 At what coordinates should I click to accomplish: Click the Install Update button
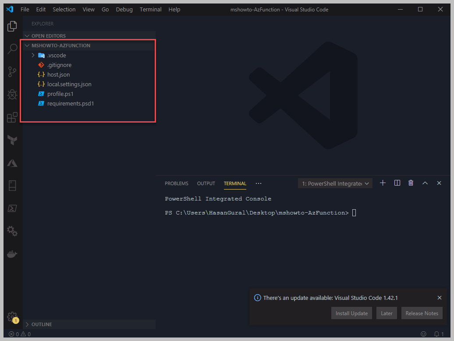pyautogui.click(x=351, y=313)
